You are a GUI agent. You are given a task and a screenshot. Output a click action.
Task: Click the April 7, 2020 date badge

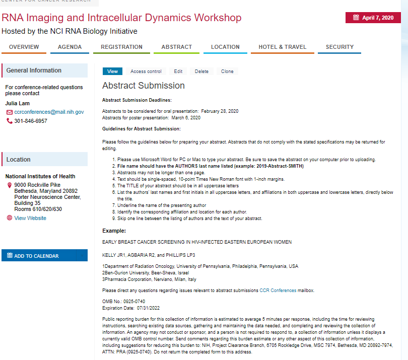point(373,18)
